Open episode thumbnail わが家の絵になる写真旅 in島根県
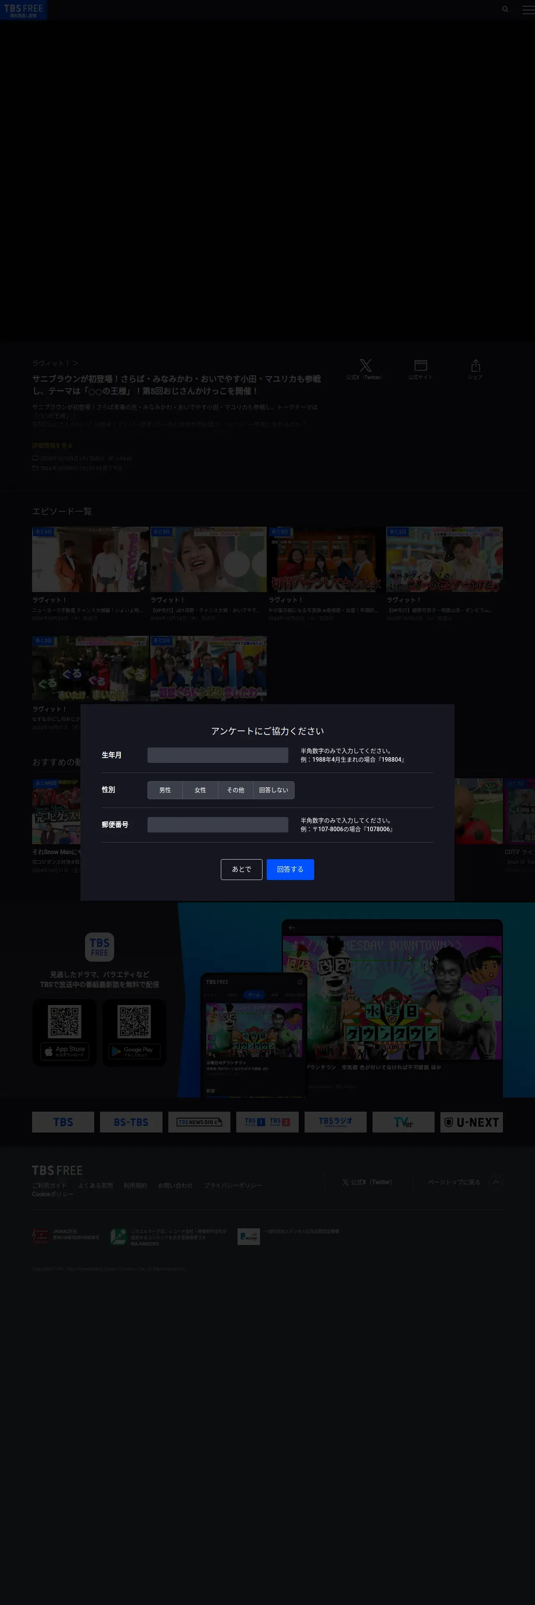 [x=326, y=560]
